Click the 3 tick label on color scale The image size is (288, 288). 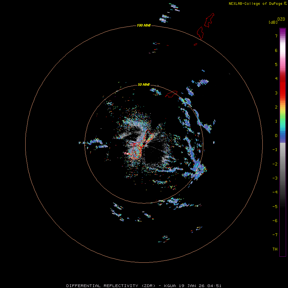point(276,93)
